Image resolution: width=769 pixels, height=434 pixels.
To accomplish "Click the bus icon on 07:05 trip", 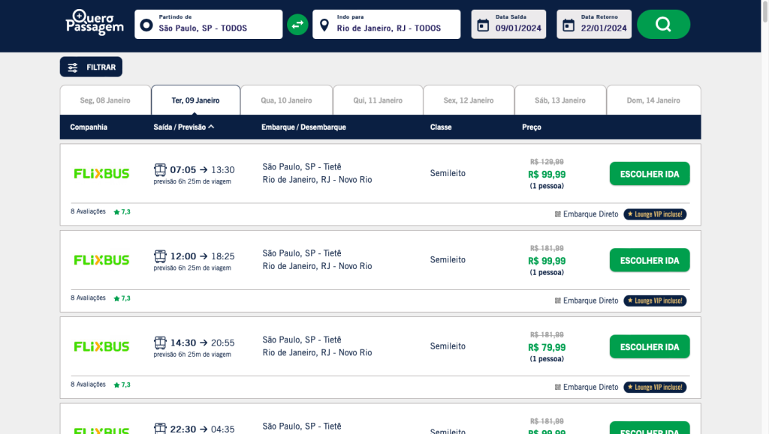I will [160, 169].
